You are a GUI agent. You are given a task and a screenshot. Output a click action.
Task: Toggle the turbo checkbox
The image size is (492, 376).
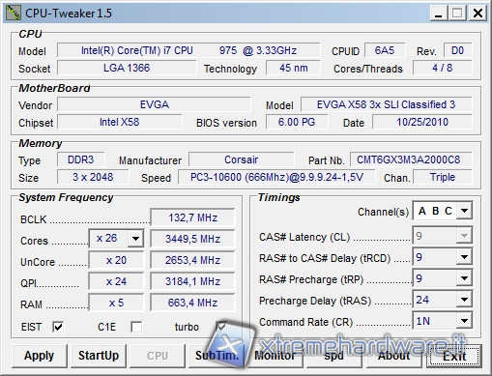[221, 327]
